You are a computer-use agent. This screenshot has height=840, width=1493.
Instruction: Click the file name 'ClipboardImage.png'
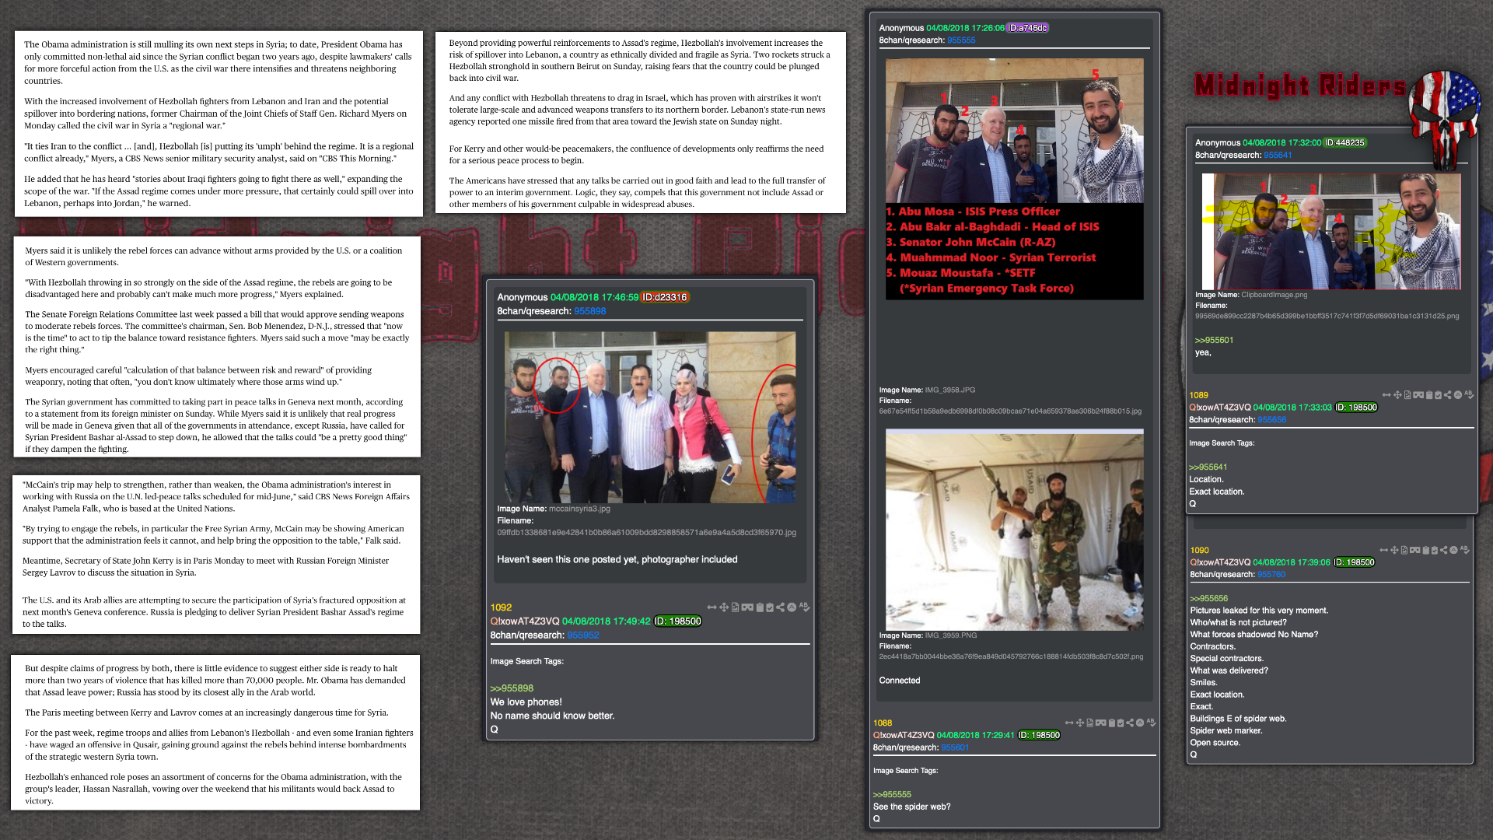coord(1274,295)
